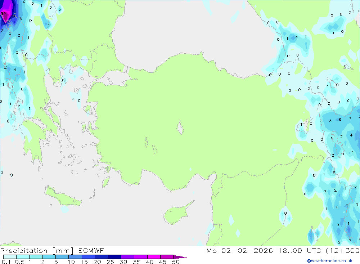Image resolution: width=360 pixels, height=264 pixels.
Task: Click the '20' legend scale label
Action: (97, 262)
